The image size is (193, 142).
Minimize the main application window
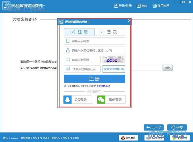[x=177, y=2]
